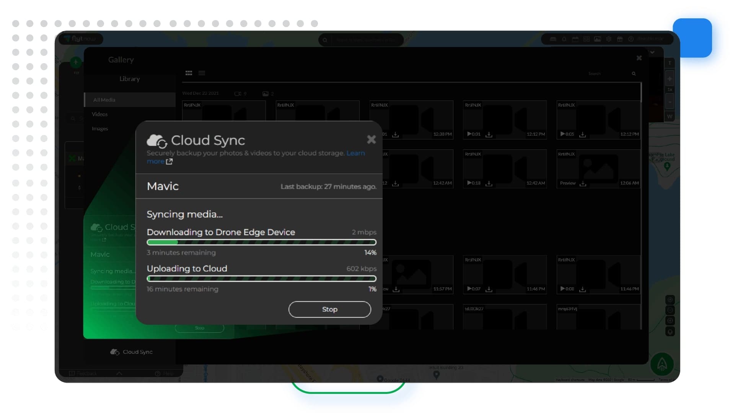This screenshot has height=413, width=735.
Task: Select All Media in the Library
Action: click(130, 100)
